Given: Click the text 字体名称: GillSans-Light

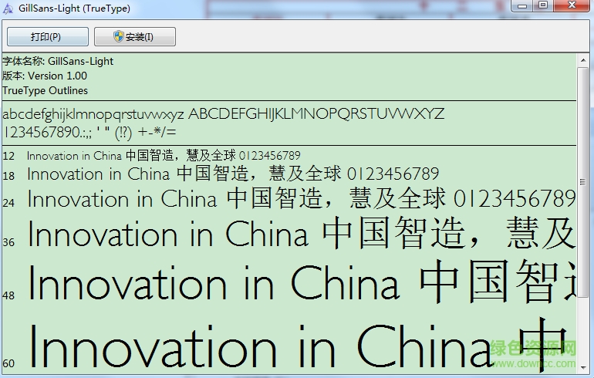Looking at the screenshot, I should tap(58, 61).
